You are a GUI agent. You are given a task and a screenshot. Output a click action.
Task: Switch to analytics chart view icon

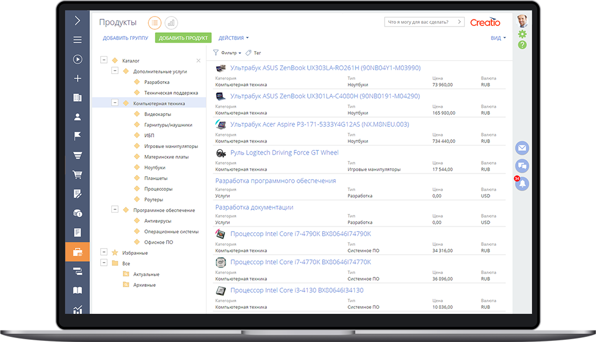172,23
